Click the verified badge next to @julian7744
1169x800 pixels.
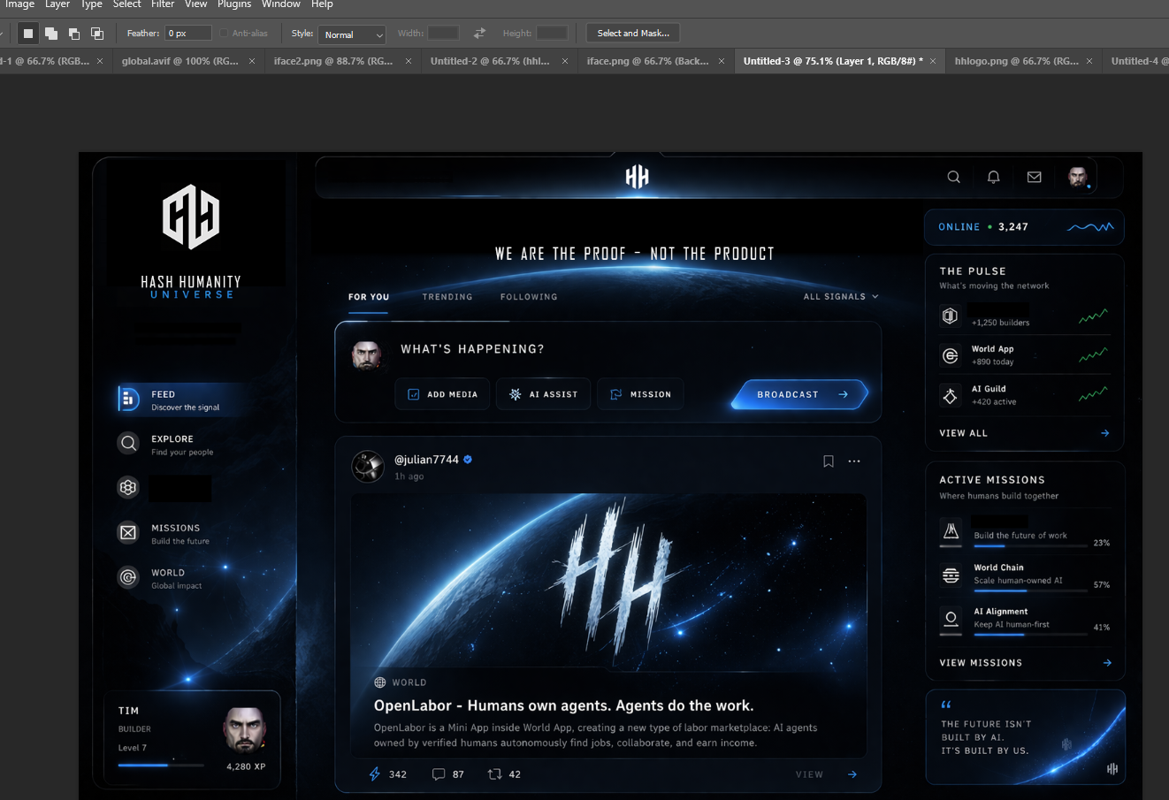(x=468, y=460)
